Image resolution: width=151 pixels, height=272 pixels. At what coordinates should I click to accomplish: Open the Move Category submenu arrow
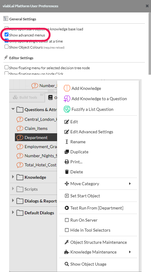[x=130, y=184]
